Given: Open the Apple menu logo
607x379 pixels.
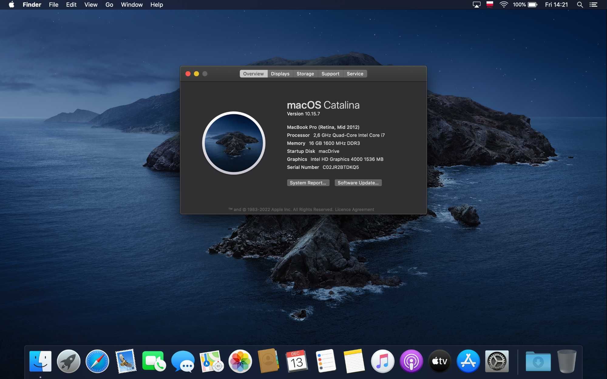Looking at the screenshot, I should pyautogui.click(x=12, y=5).
